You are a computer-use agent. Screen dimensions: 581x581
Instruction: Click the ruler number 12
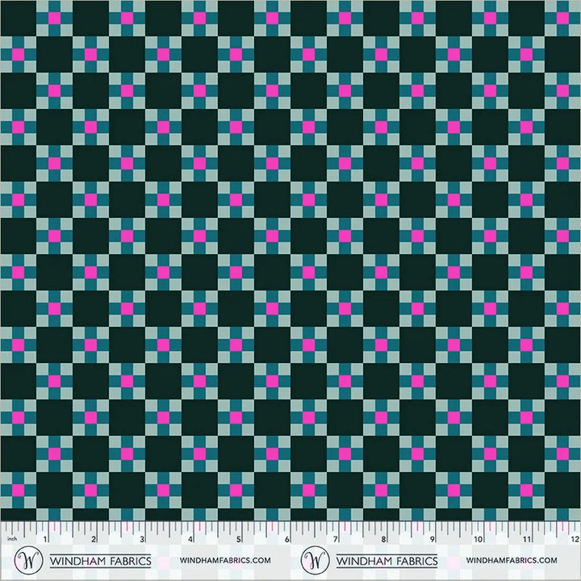575,538
